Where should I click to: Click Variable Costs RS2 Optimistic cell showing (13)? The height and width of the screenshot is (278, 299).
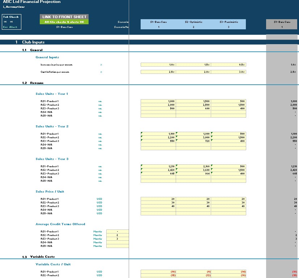point(193,275)
